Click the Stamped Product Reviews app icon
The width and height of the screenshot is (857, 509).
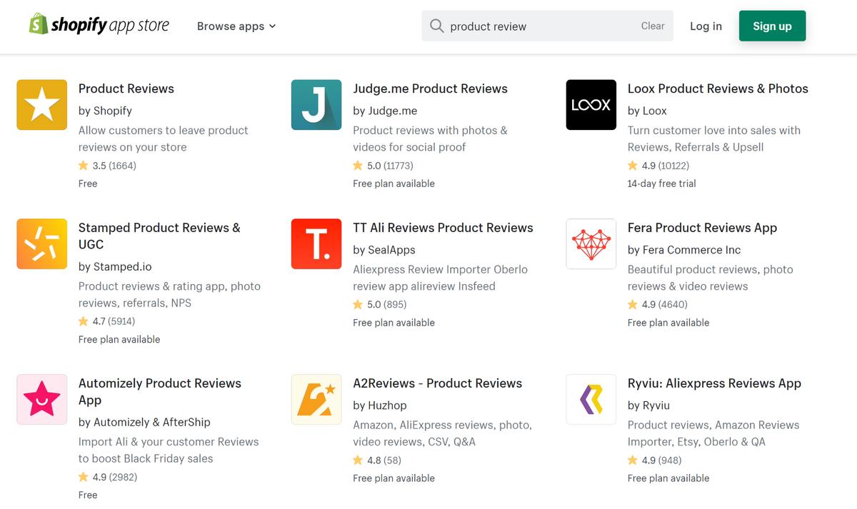(x=41, y=243)
